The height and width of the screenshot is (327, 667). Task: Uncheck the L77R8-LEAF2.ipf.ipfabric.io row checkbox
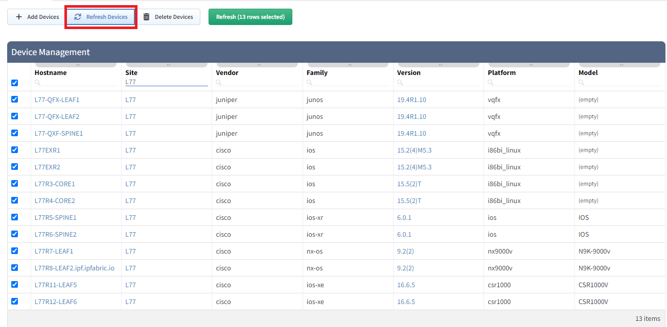tap(14, 268)
